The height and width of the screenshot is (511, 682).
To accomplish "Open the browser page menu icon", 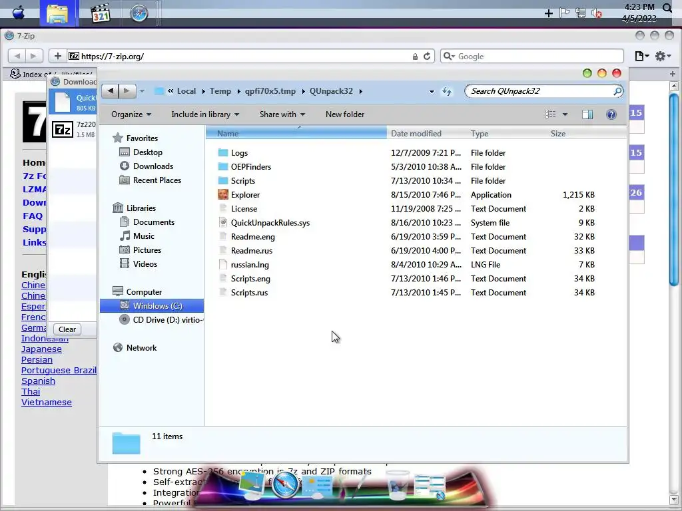I will [641, 57].
